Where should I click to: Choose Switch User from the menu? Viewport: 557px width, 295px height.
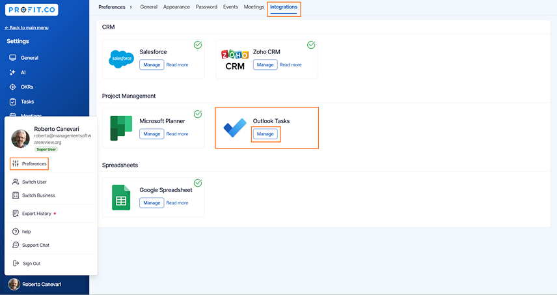(34, 182)
